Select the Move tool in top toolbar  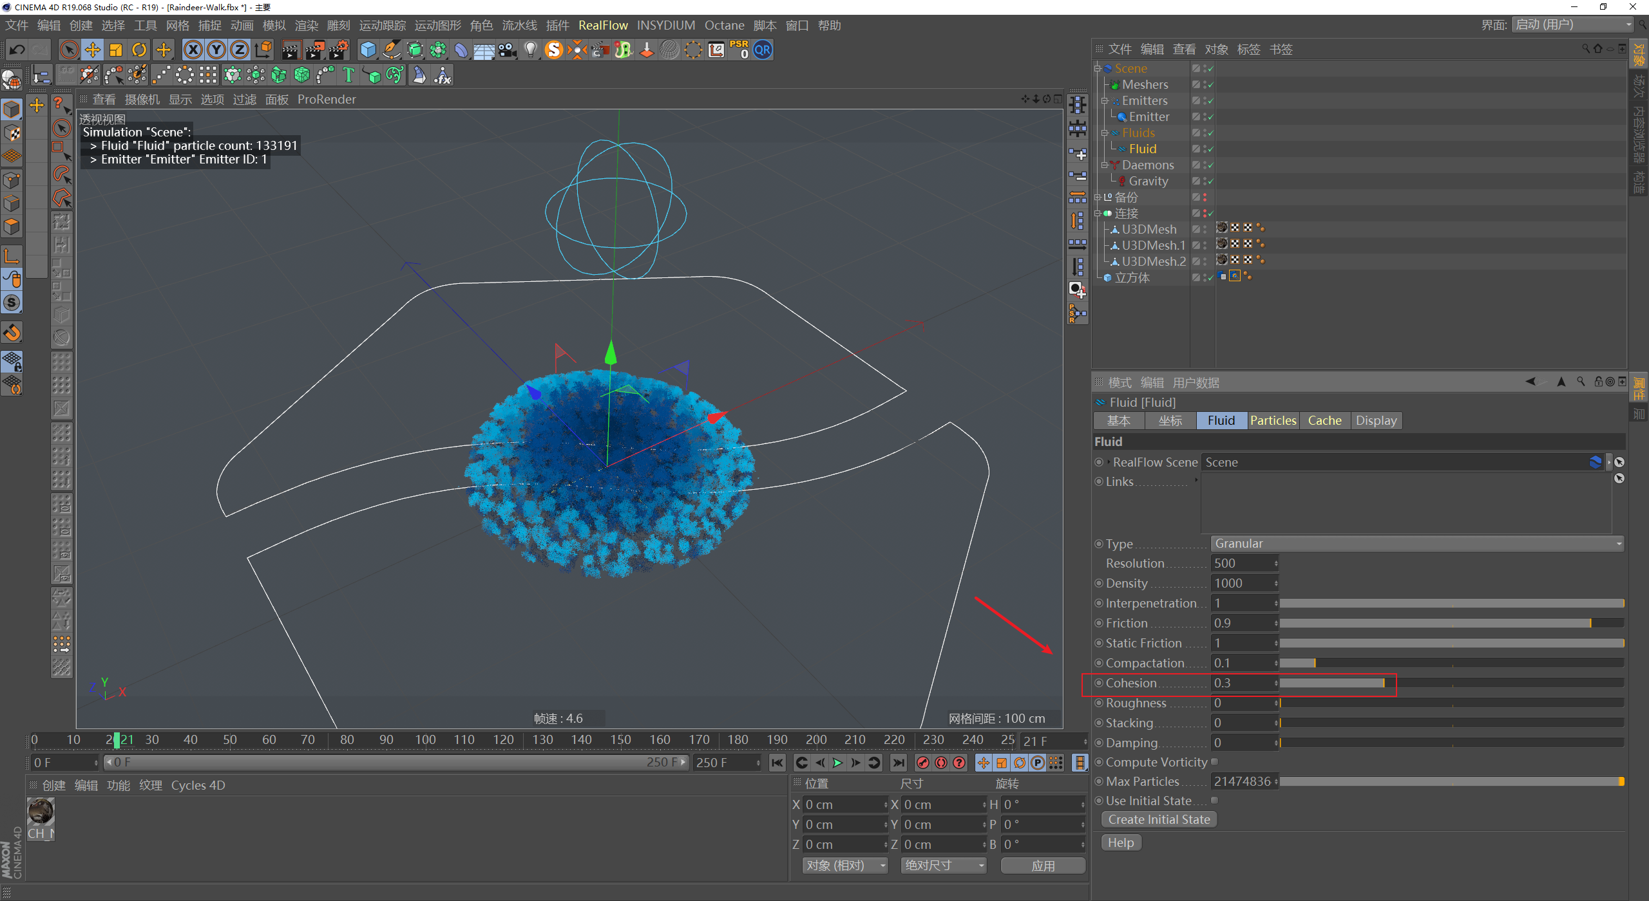(92, 50)
